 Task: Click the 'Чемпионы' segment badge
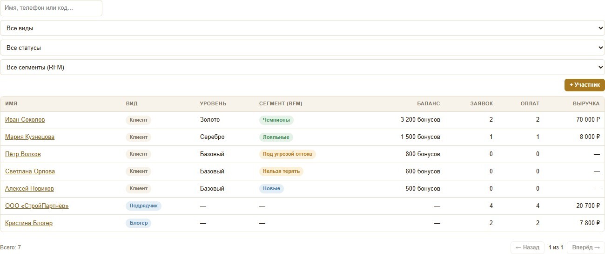click(x=276, y=120)
